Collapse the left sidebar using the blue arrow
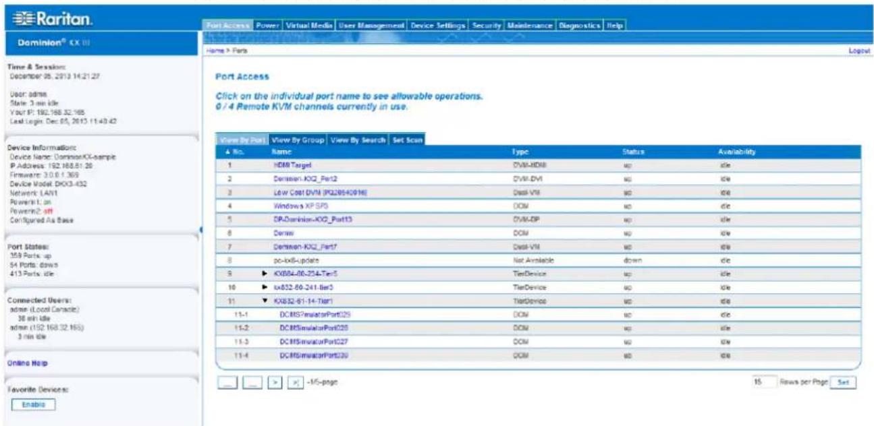874x426 pixels. click(x=201, y=231)
